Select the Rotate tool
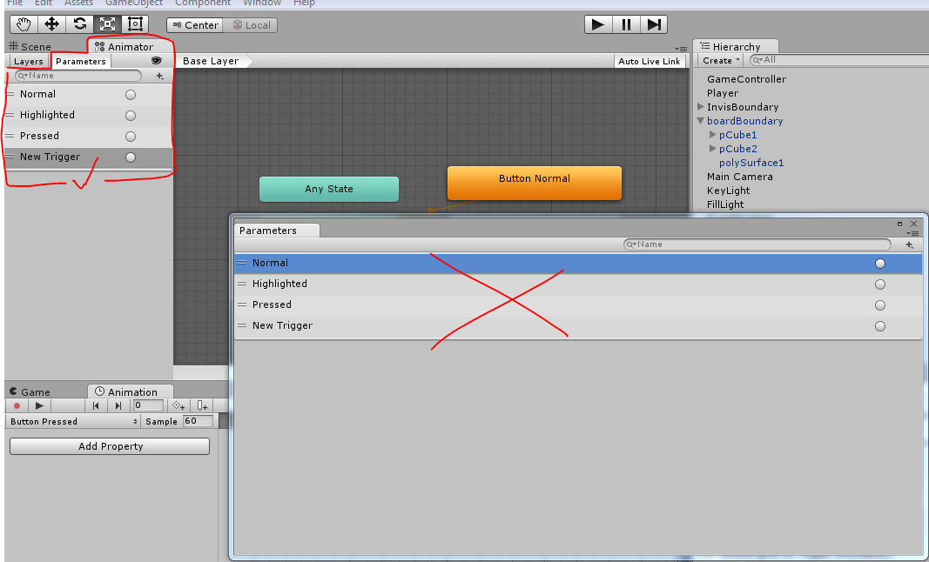Screen dimensions: 929x562 [x=79, y=24]
